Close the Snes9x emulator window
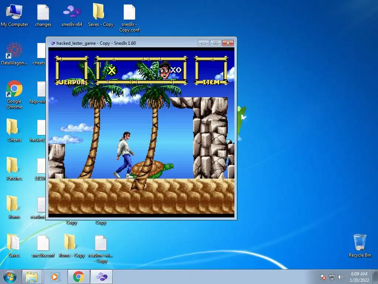 coord(228,43)
